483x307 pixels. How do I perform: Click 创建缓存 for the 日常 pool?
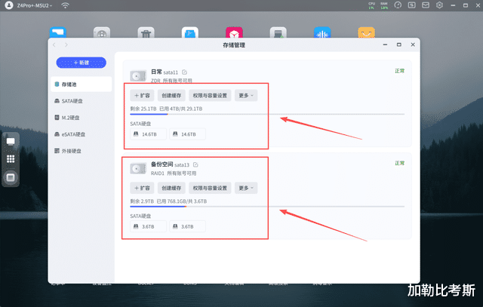171,96
